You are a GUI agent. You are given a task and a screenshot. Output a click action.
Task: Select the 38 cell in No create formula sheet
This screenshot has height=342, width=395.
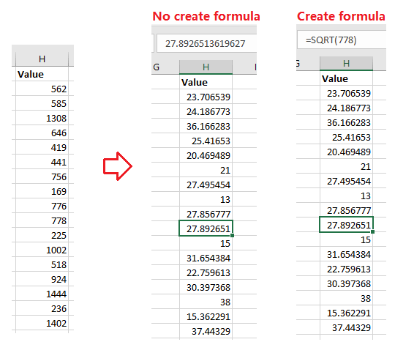click(206, 302)
